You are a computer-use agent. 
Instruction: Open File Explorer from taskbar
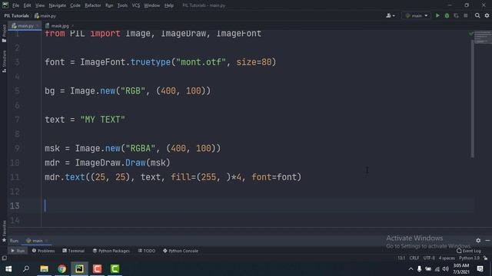point(44,269)
